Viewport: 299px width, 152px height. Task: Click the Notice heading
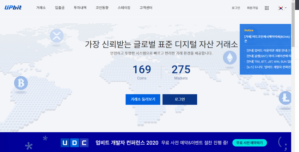click(x=249, y=30)
